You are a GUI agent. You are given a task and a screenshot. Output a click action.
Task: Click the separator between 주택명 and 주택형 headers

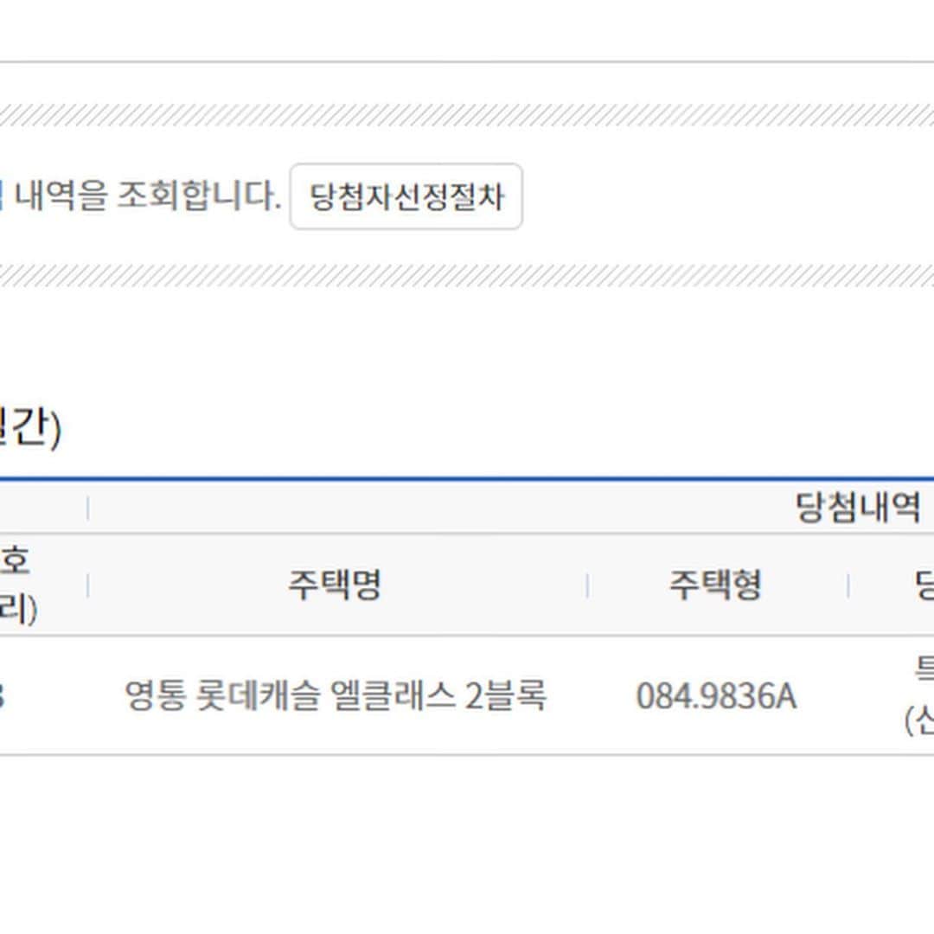587,585
